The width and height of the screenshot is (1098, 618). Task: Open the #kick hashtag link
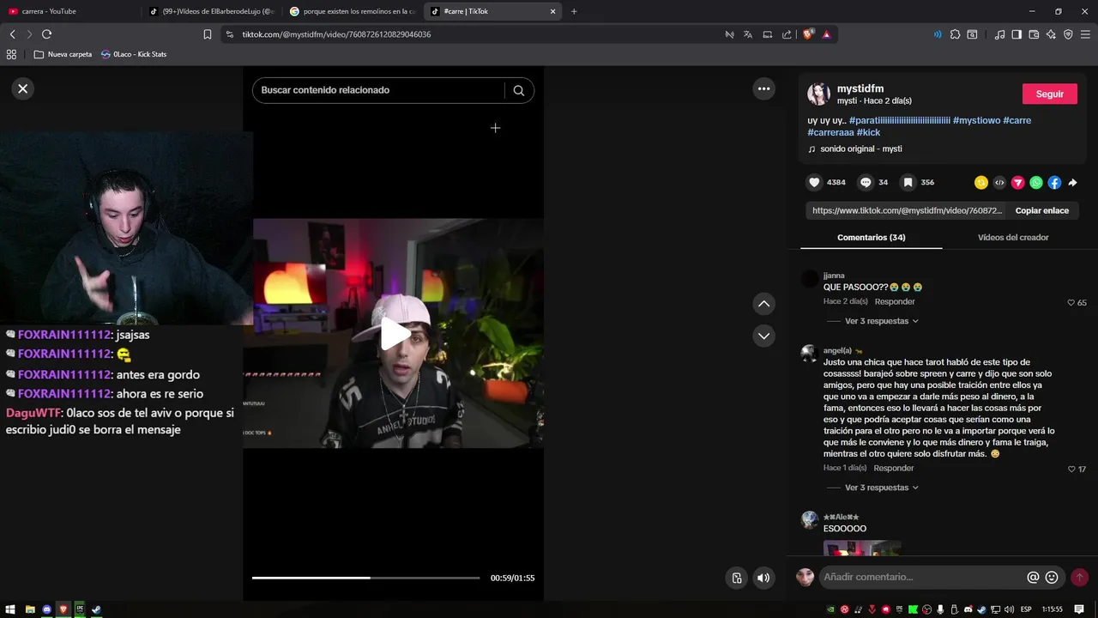869,132
